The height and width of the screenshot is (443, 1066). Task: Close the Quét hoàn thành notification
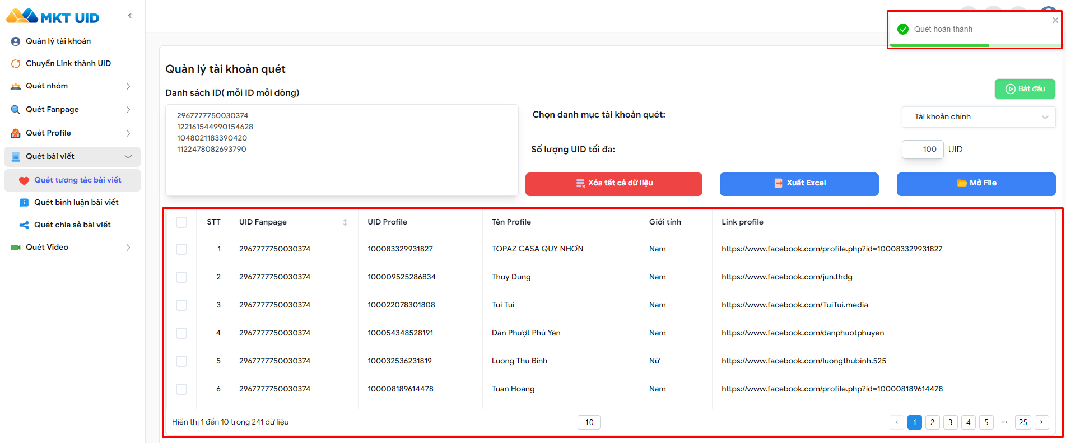pyautogui.click(x=1055, y=20)
